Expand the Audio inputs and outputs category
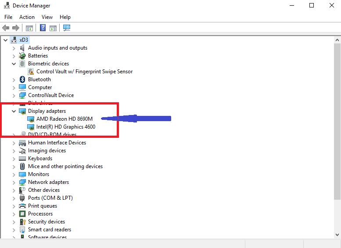 click(x=14, y=48)
